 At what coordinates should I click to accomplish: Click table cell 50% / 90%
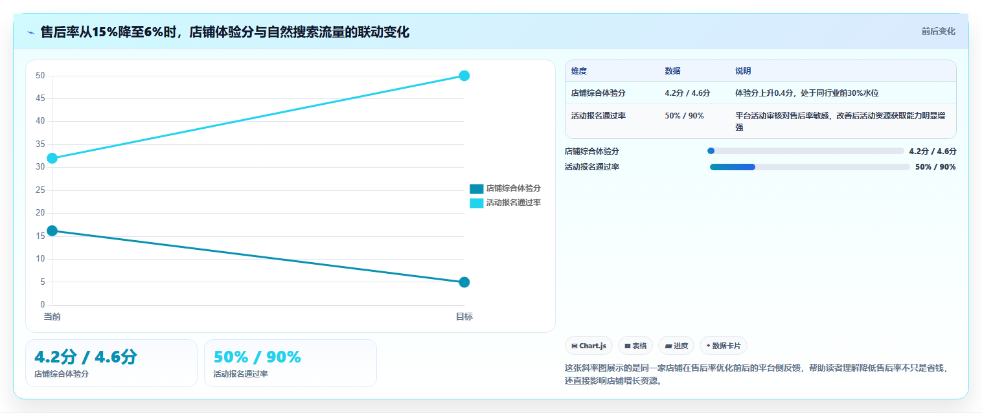684,116
